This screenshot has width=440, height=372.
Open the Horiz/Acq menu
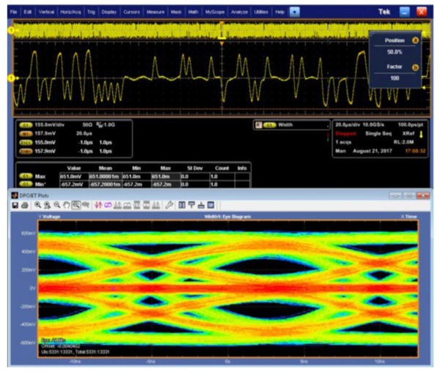click(70, 12)
